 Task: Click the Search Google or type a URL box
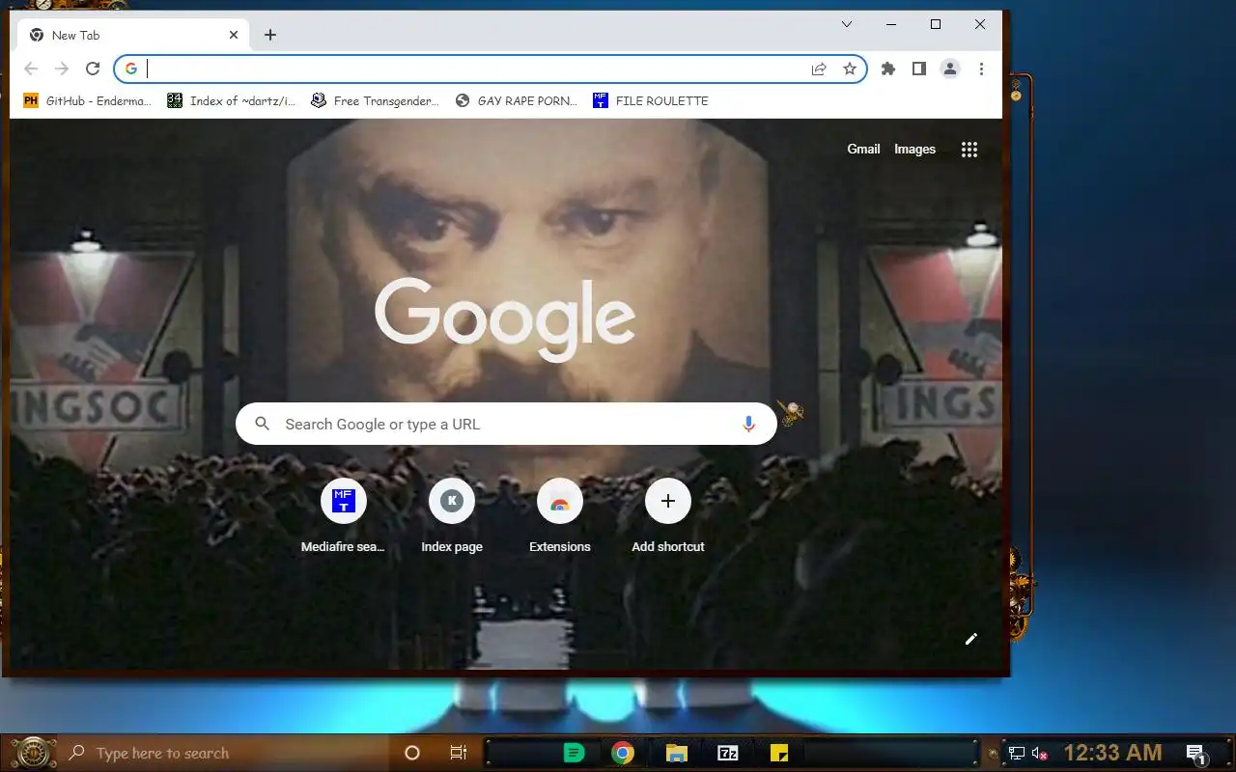[x=506, y=424]
